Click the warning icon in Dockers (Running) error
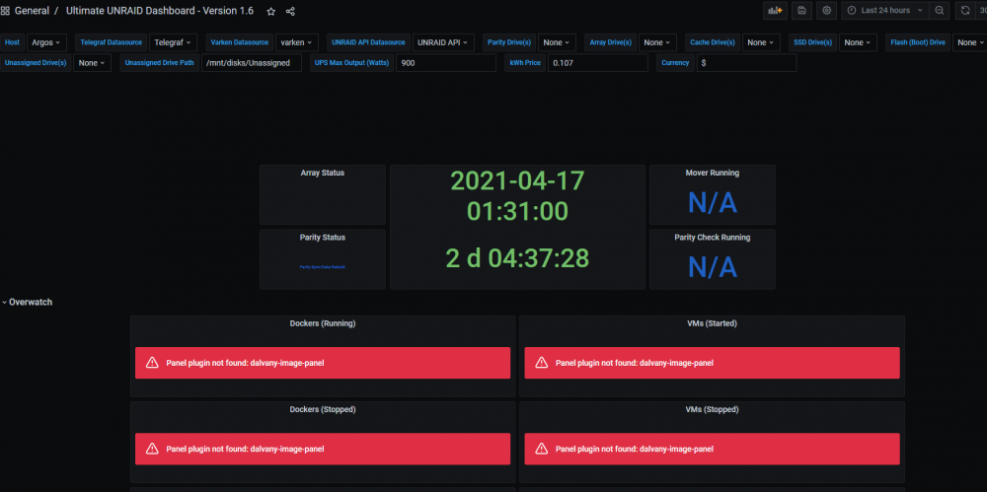987x492 pixels. point(152,363)
